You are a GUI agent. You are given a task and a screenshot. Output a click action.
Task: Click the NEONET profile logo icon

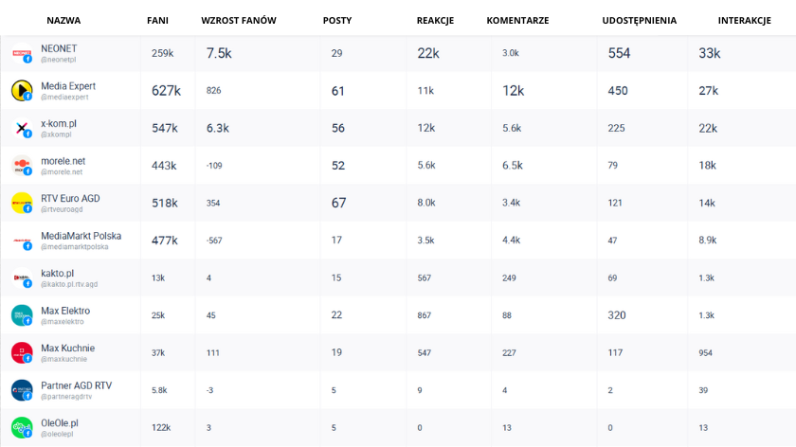pyautogui.click(x=21, y=54)
